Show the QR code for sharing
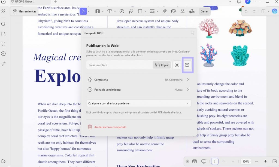This screenshot has width=279, height=167. point(177,65)
